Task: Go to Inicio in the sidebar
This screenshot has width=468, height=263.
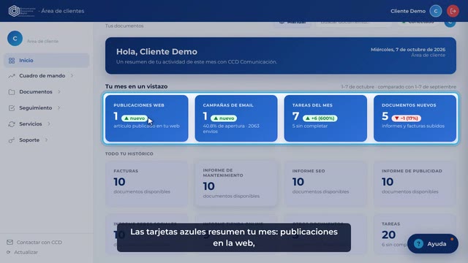Action: [47, 61]
